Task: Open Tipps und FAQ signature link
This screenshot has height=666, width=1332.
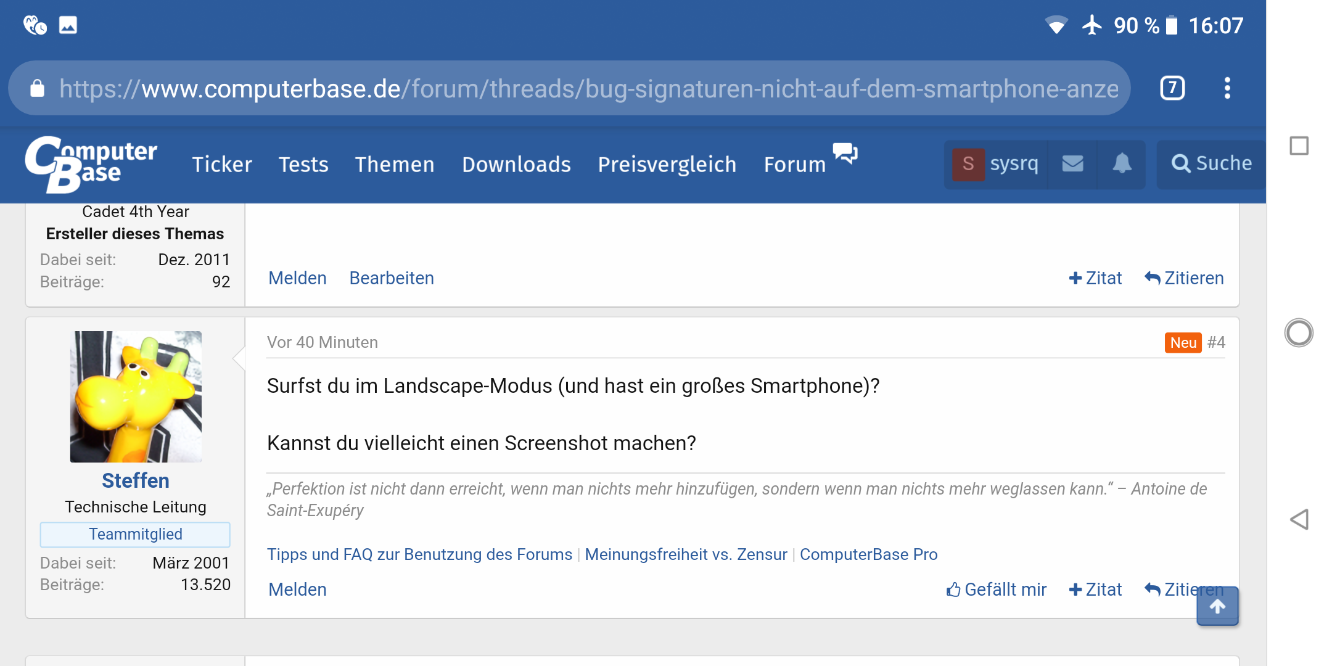Action: pos(419,554)
